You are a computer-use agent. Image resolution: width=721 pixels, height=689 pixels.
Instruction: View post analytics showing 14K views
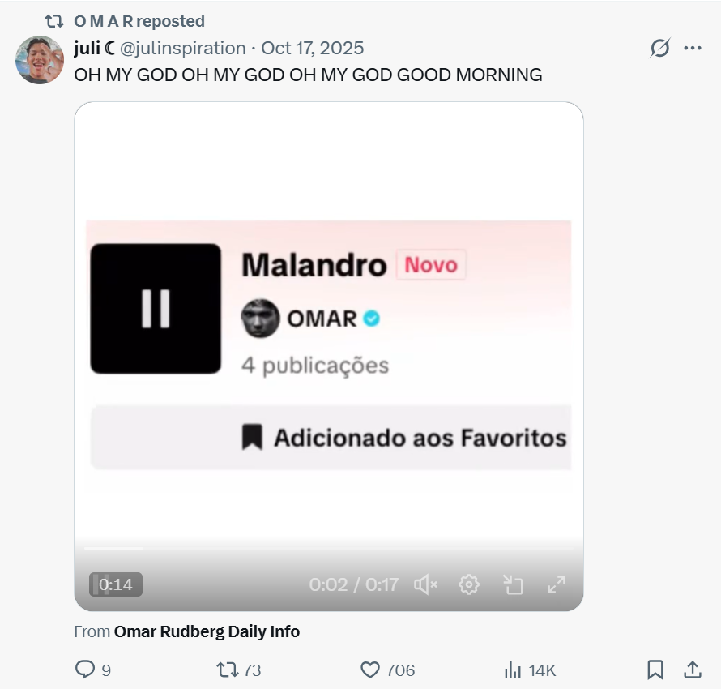pyautogui.click(x=513, y=670)
